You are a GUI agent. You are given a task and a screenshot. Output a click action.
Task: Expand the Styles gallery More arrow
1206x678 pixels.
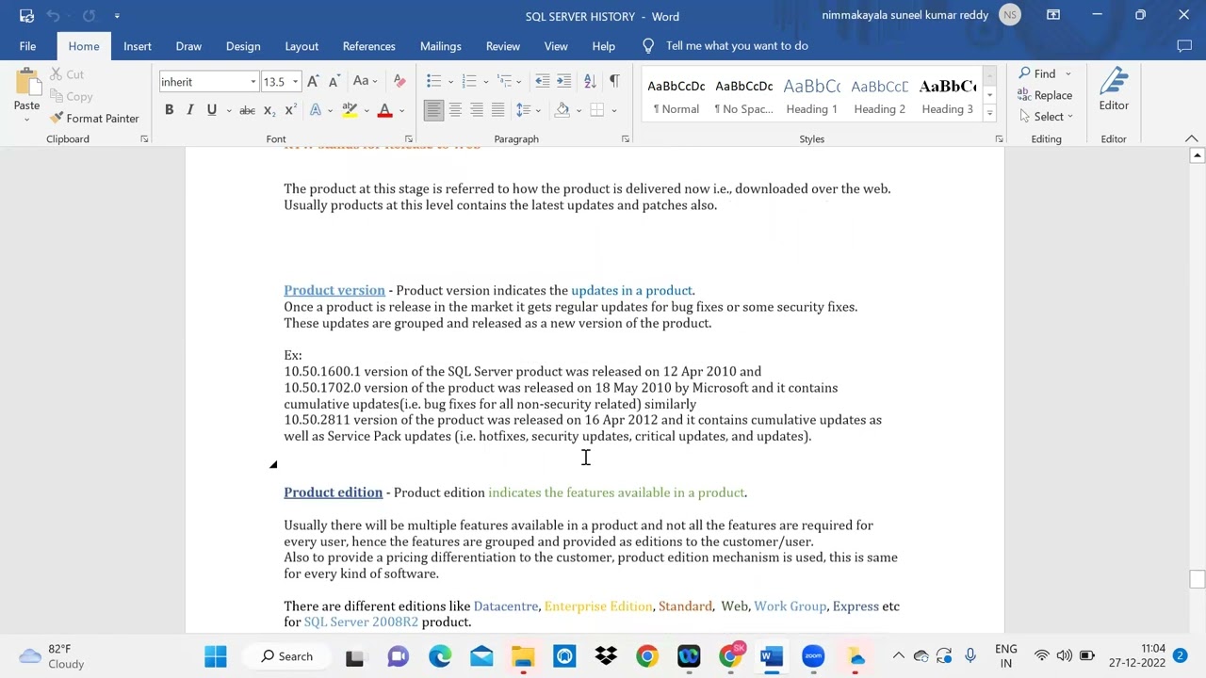989,114
